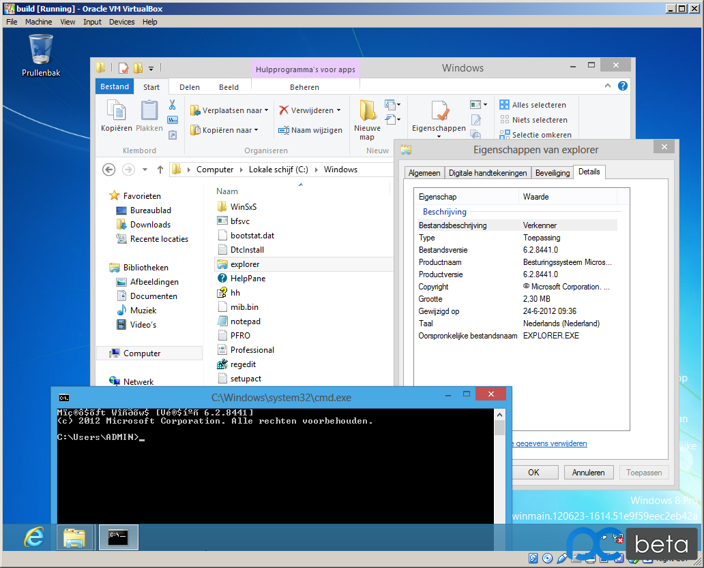The height and width of the screenshot is (568, 704).
Task: Switch to the Algemeen tab
Action: point(424,173)
